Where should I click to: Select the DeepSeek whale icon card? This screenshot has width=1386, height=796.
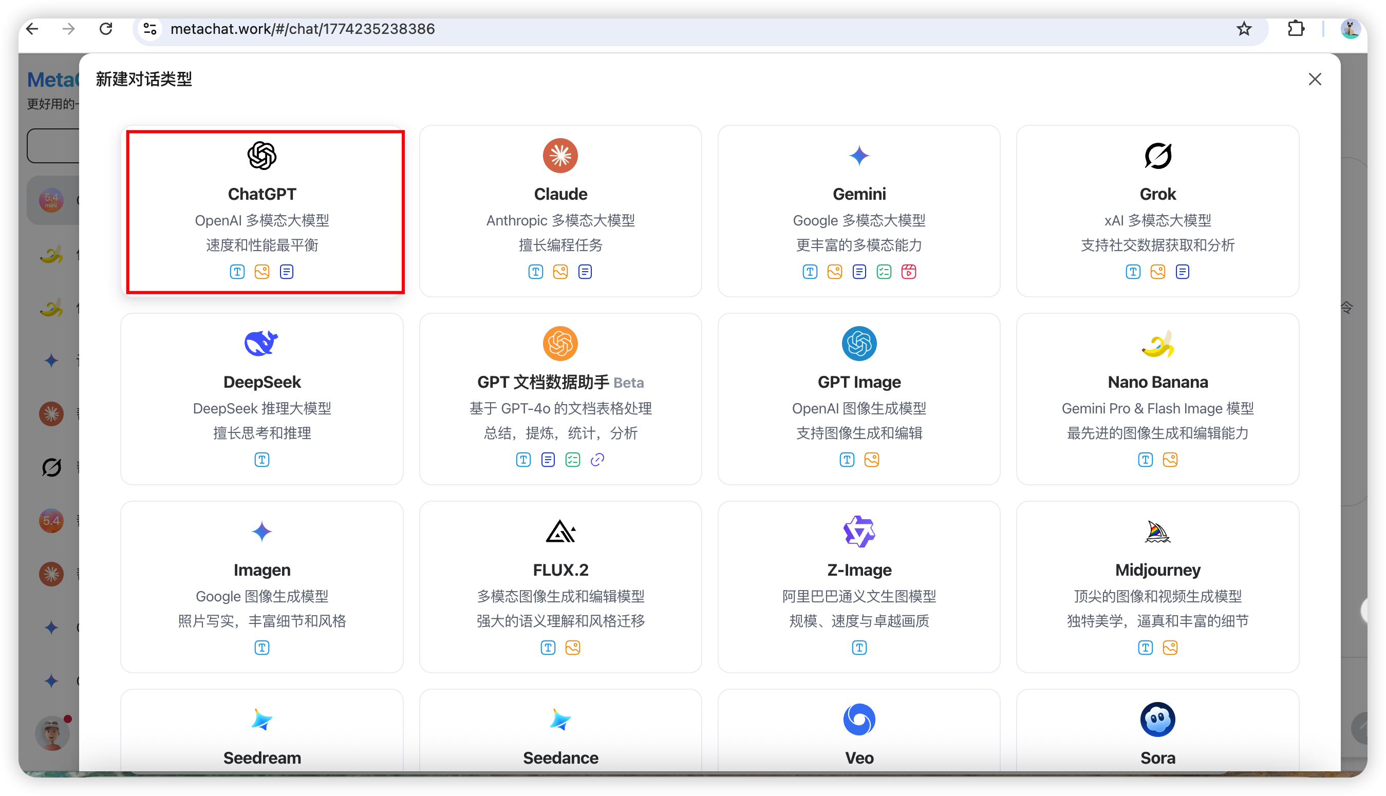pos(262,399)
